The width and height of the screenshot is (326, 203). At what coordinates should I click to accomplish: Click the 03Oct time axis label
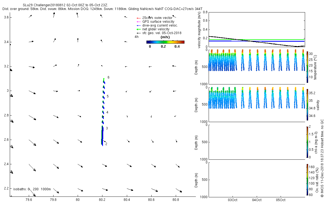233,200
